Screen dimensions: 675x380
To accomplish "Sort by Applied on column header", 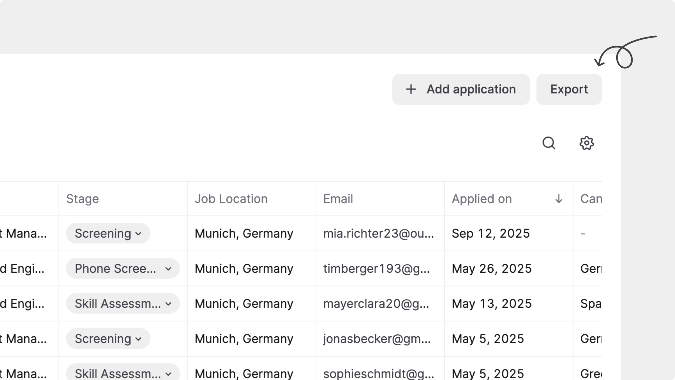I will (481, 199).
